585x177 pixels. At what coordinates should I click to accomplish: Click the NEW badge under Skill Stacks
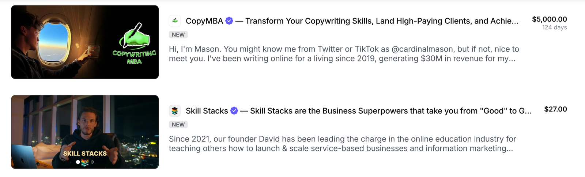178,125
